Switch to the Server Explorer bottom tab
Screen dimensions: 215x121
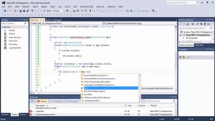pos(5,114)
